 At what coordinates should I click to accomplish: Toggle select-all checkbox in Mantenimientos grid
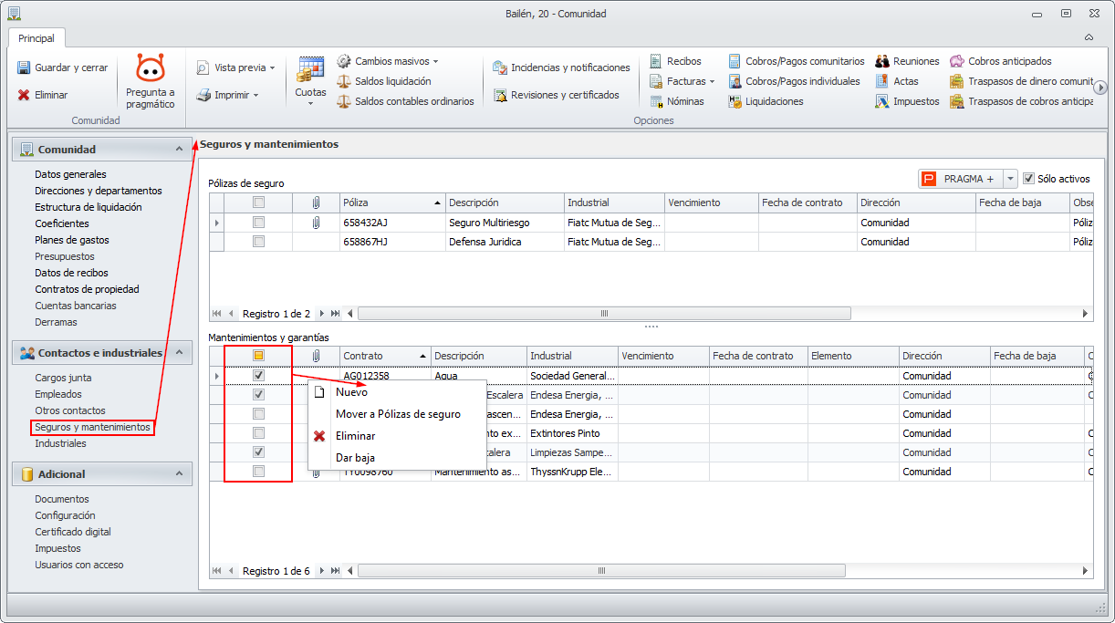point(258,356)
